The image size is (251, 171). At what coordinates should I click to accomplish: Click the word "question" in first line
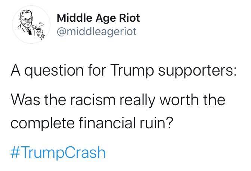pyautogui.click(x=54, y=71)
